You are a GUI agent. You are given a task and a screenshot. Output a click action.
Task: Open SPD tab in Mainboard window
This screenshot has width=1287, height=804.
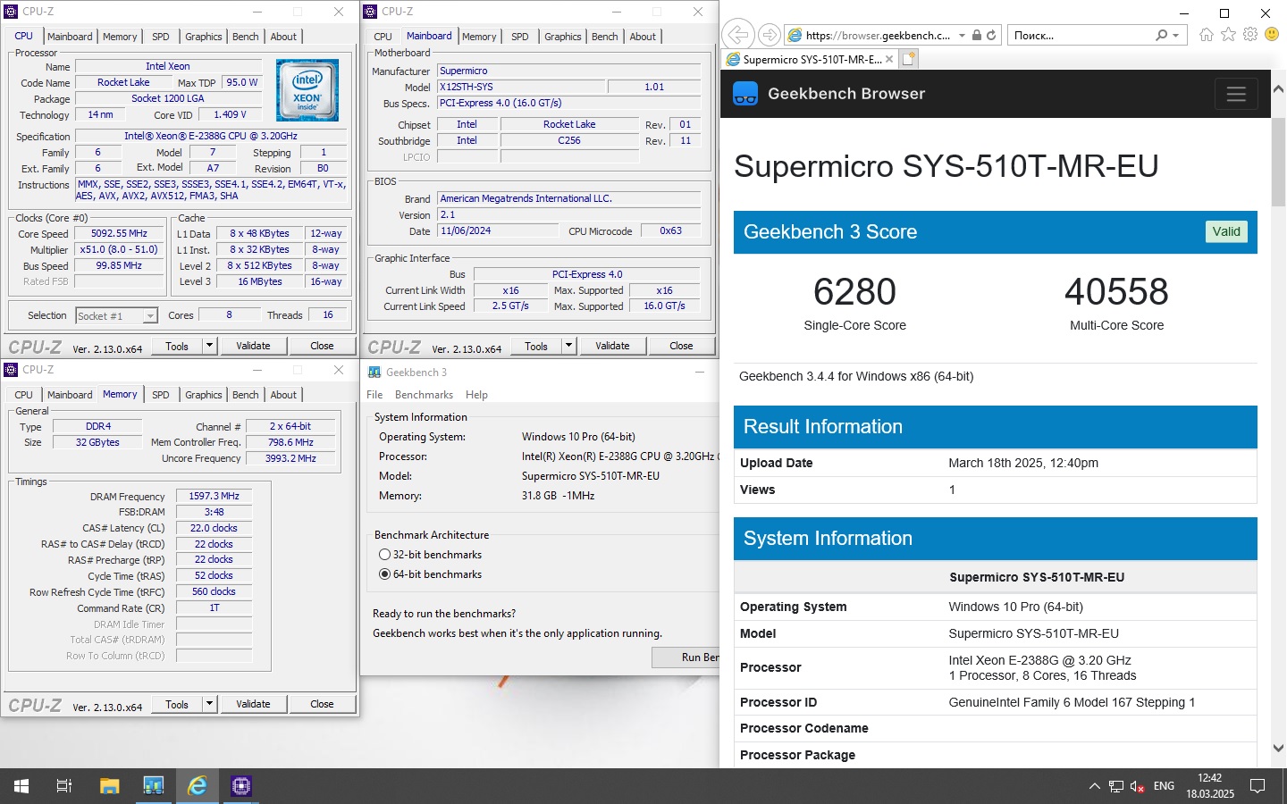tap(520, 37)
